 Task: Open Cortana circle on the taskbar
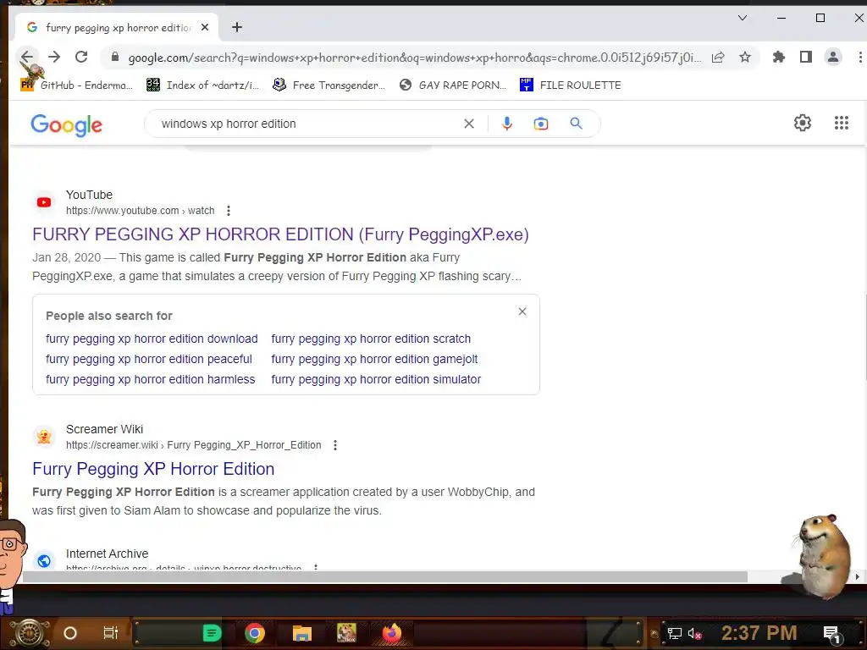(70, 633)
